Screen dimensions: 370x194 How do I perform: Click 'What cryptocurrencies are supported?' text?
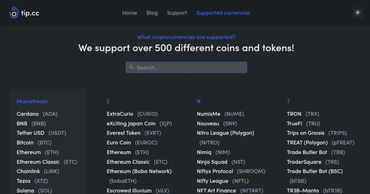[186, 37]
